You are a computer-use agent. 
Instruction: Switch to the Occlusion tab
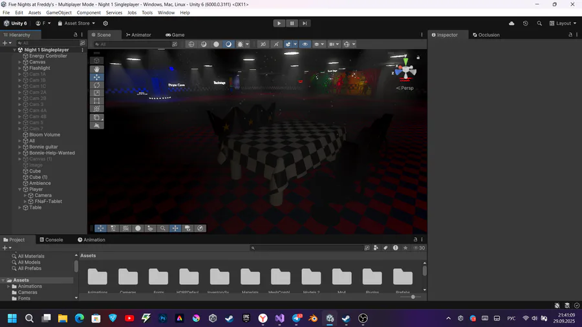coord(486,35)
